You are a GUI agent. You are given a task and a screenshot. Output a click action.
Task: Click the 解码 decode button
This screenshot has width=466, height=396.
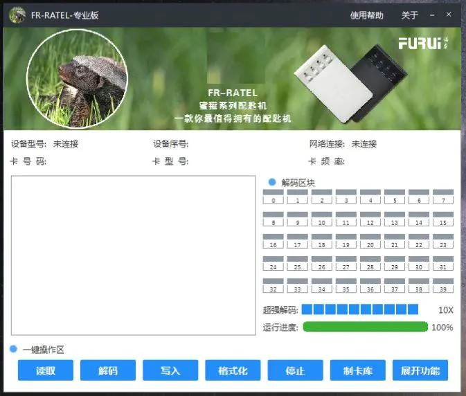tap(108, 370)
